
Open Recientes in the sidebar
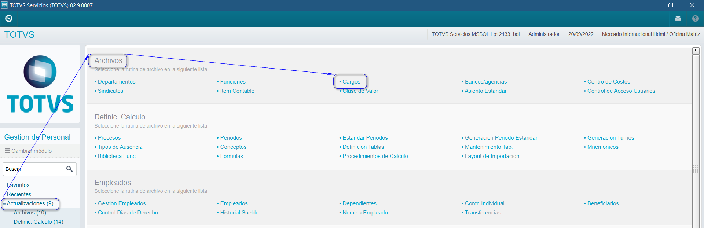19,194
